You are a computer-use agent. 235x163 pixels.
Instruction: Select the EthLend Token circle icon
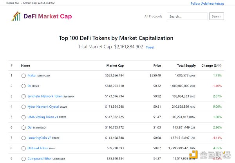(x=23, y=149)
